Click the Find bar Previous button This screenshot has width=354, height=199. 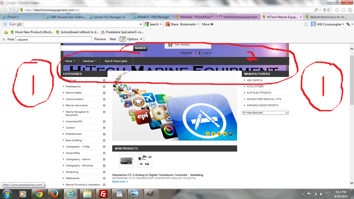pos(100,39)
